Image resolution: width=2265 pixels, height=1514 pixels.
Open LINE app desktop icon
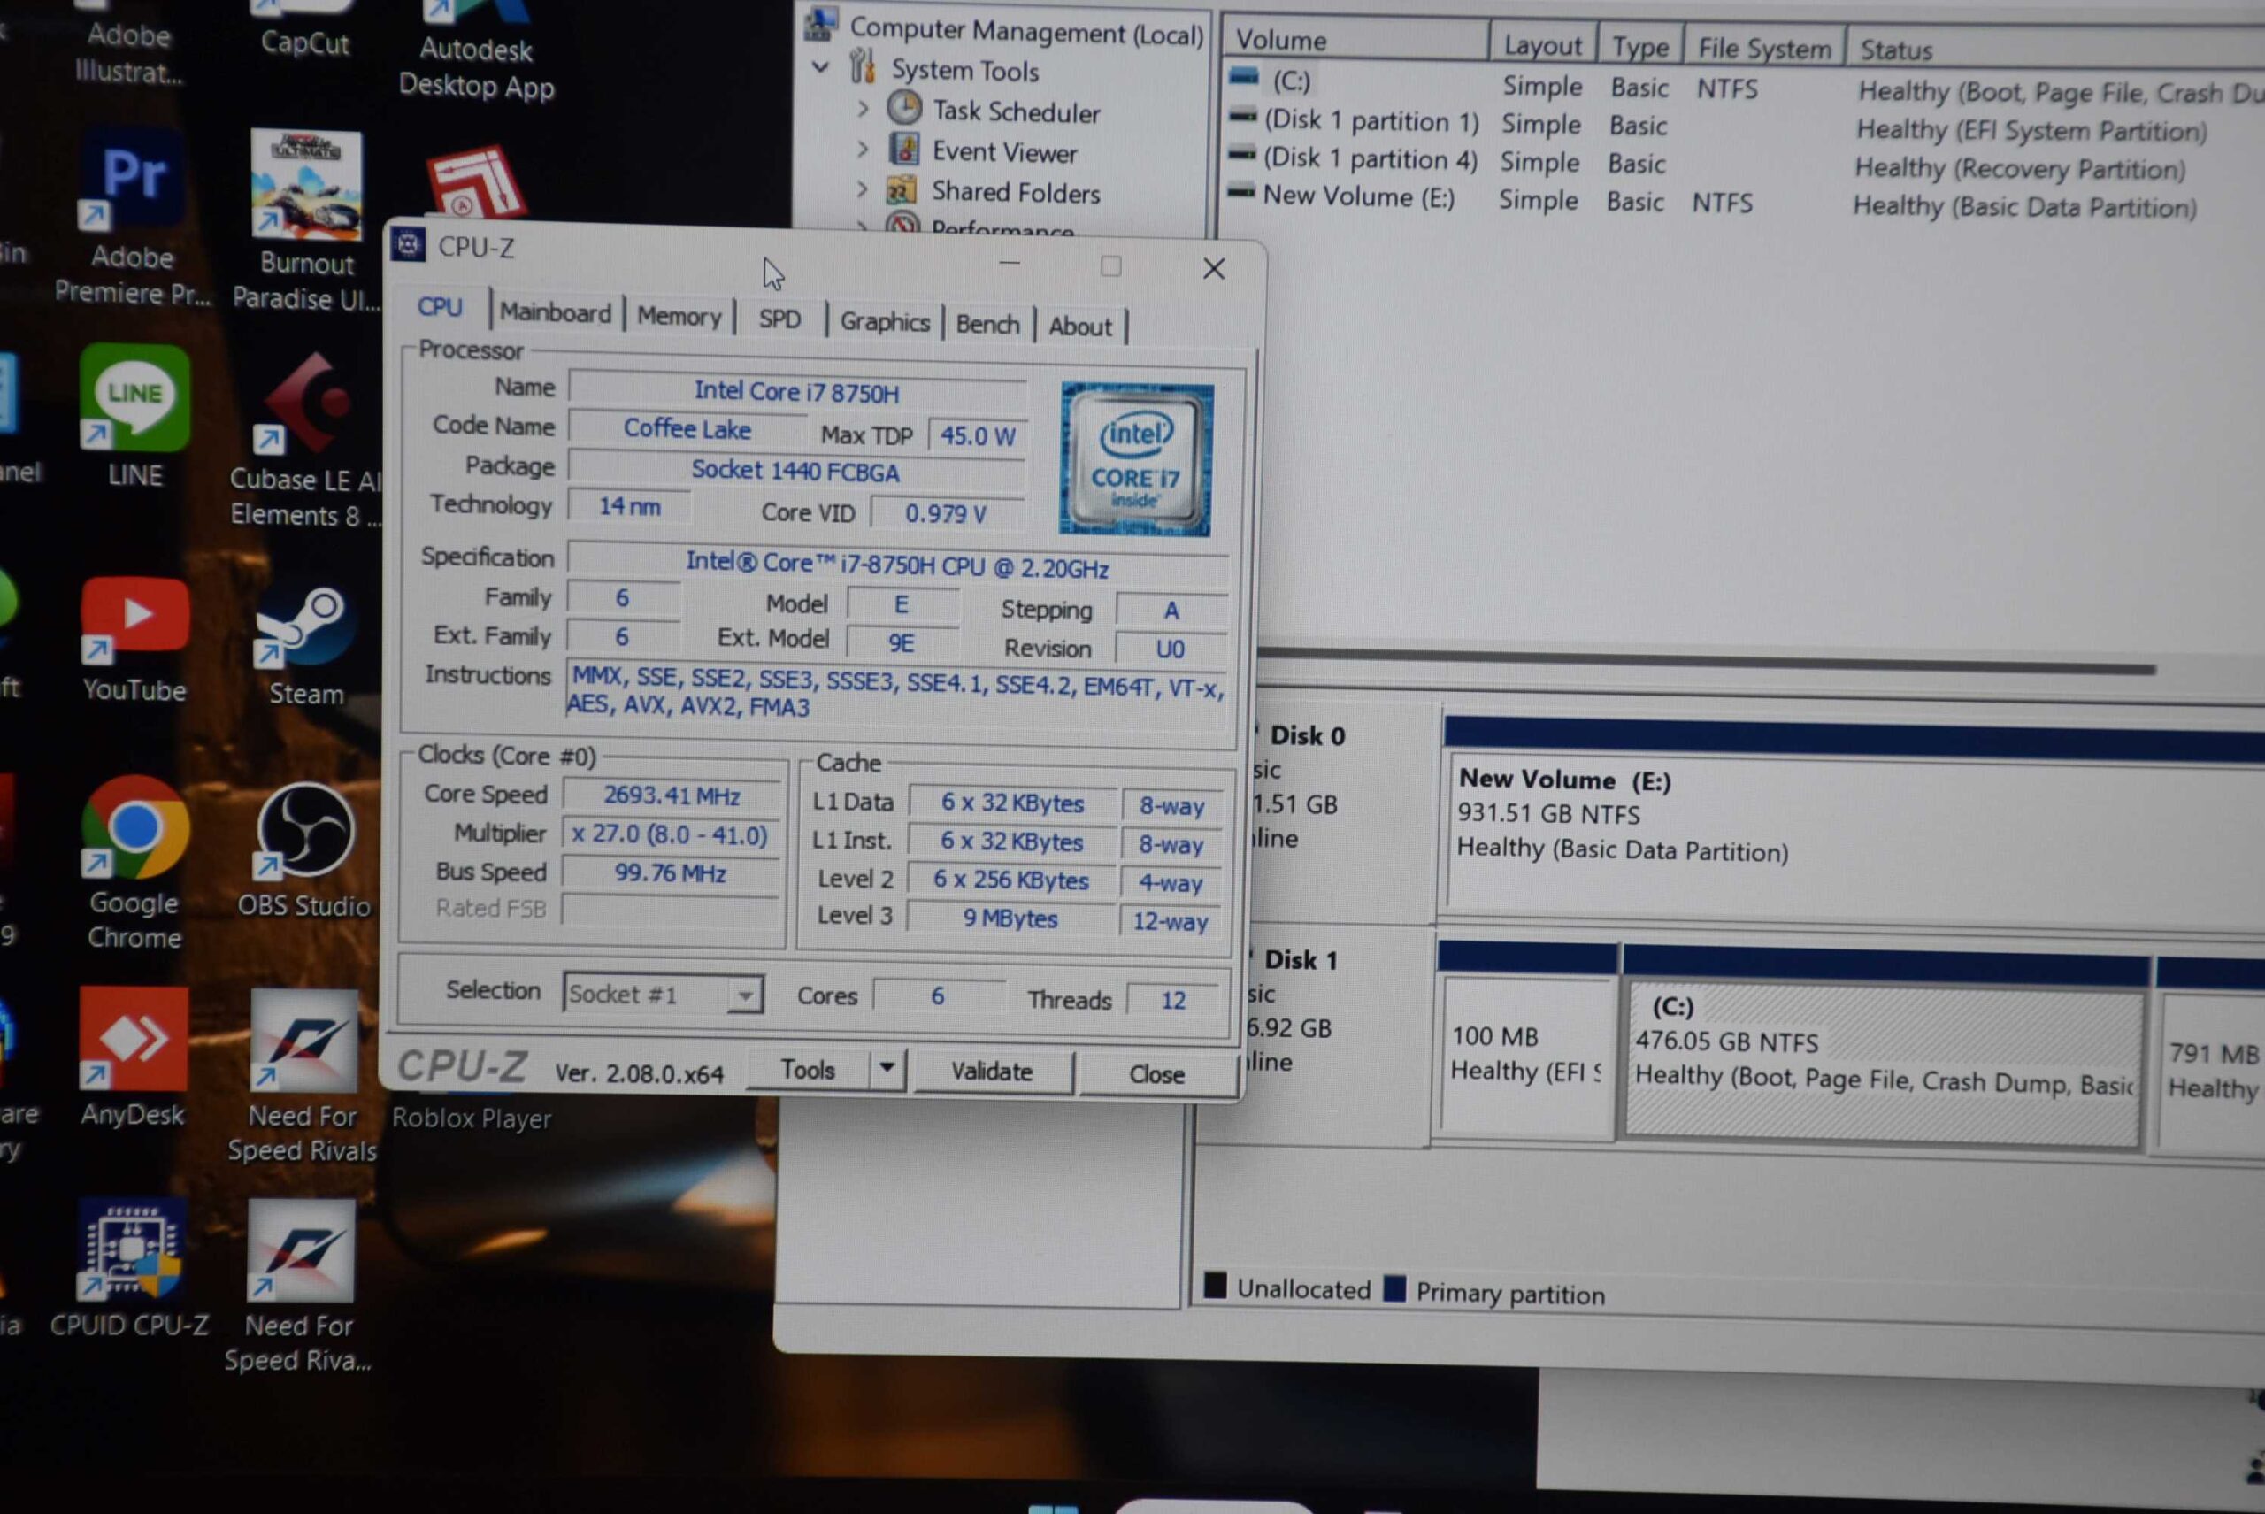(x=135, y=398)
